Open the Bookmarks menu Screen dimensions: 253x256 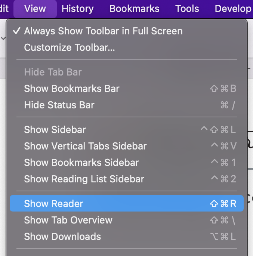point(134,9)
